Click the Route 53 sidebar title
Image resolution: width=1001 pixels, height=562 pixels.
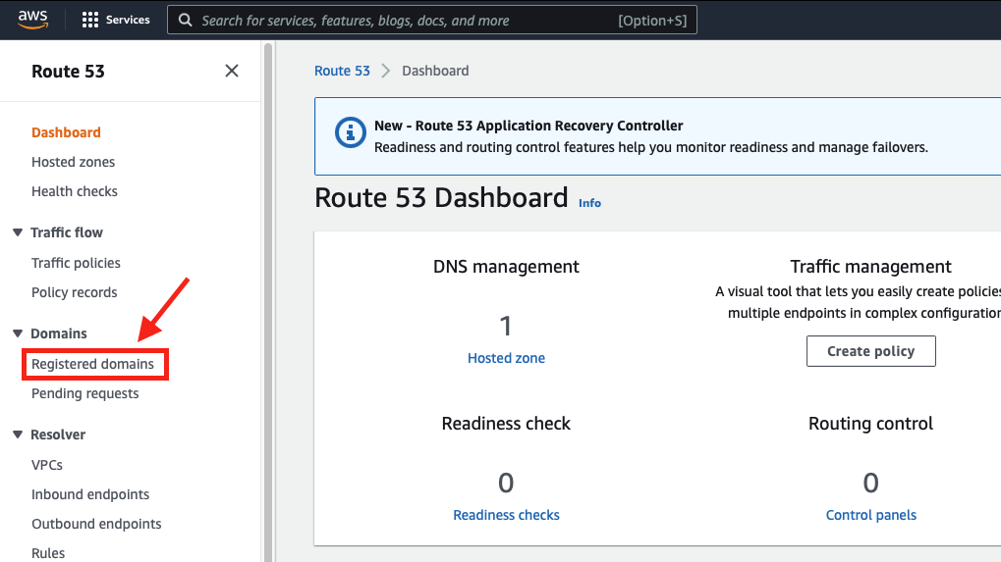(69, 72)
